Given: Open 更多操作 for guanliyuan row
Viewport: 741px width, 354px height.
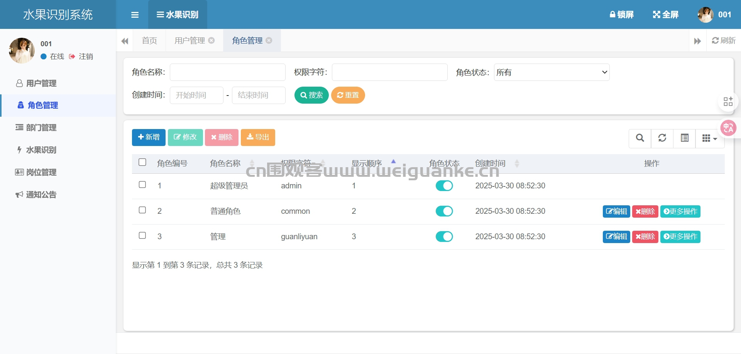Looking at the screenshot, I should pyautogui.click(x=680, y=237).
